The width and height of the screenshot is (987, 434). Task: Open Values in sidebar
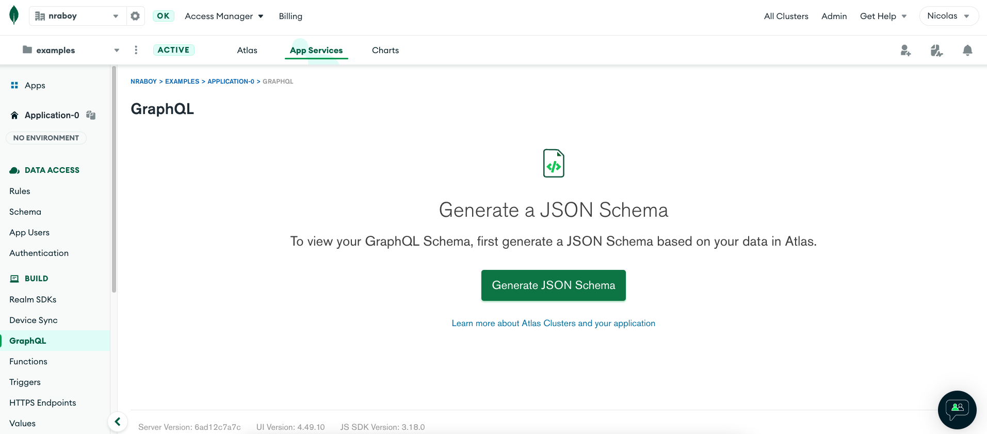[22, 423]
